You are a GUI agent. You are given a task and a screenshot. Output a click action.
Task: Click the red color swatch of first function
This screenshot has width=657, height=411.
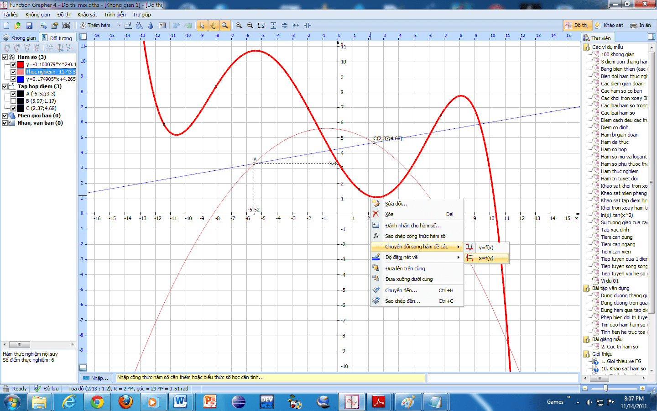[x=21, y=64]
